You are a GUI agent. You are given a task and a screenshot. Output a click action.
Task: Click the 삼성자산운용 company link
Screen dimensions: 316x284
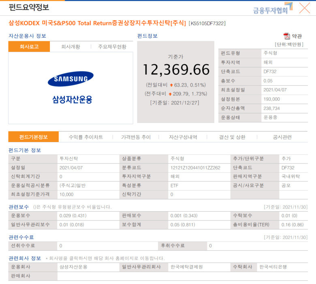[x=73, y=267]
